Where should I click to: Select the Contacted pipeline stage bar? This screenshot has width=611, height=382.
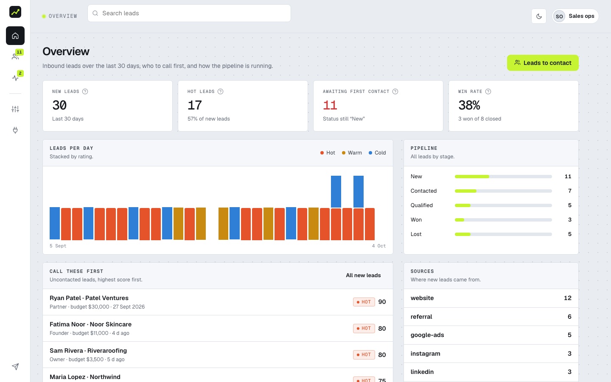(503, 191)
